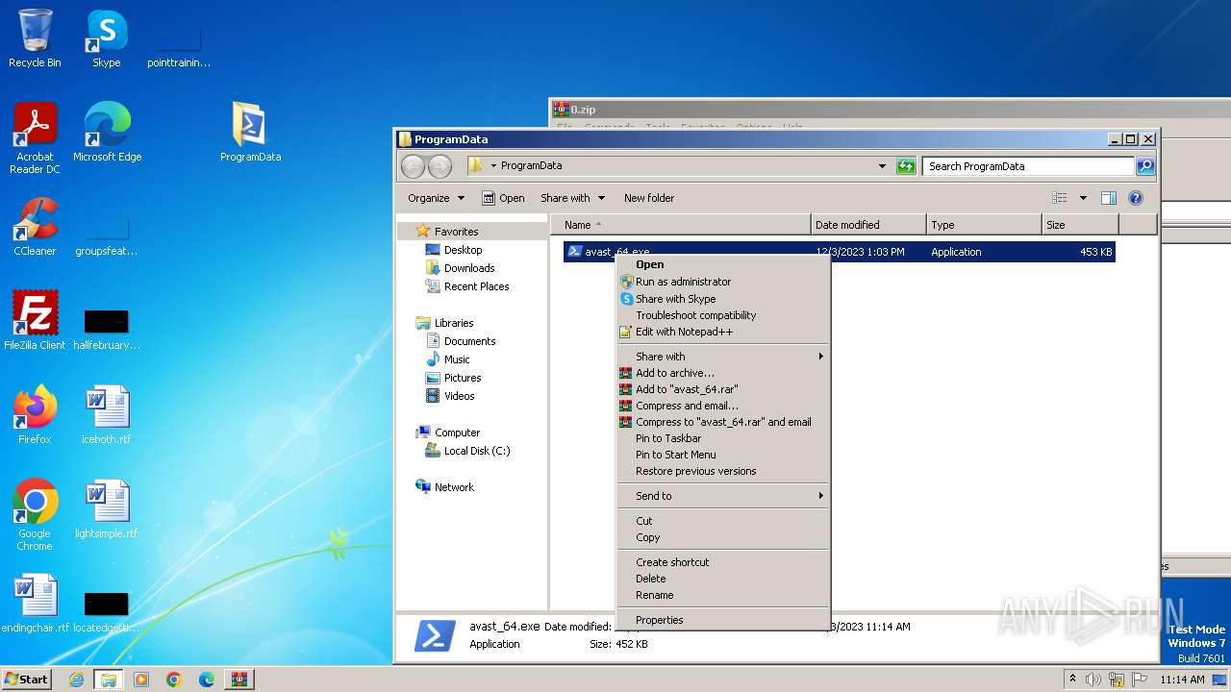Expand Share with submenu in context menu
This screenshot has width=1231, height=692.
(x=723, y=357)
